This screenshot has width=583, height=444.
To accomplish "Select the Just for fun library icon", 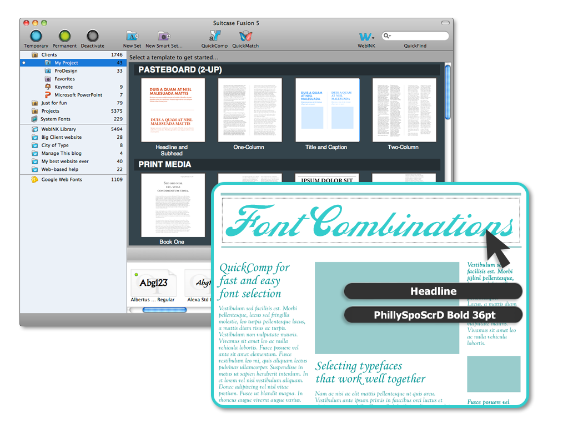I will 34,103.
